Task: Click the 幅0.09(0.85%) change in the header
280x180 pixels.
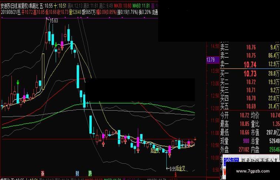Action: [x=106, y=12]
